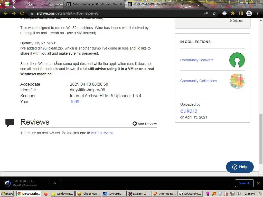Open the Community Collections link
The image size is (263, 197).
199,81
